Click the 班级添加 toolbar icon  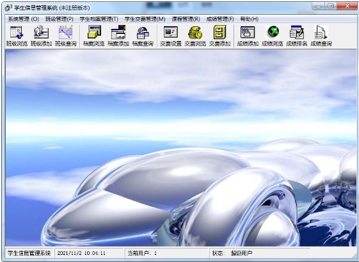tap(41, 36)
